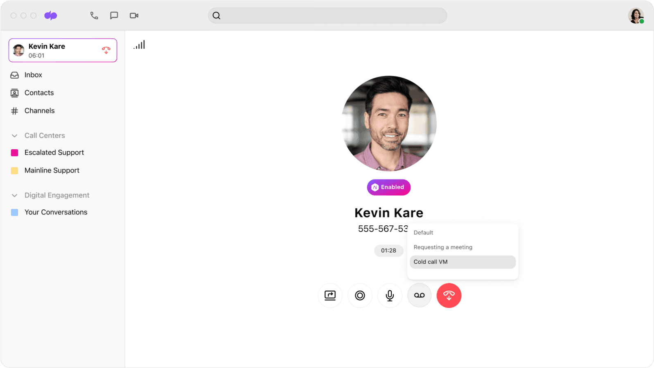Choose Requesting a meeting voicemail
This screenshot has width=654, height=368.
(443, 247)
